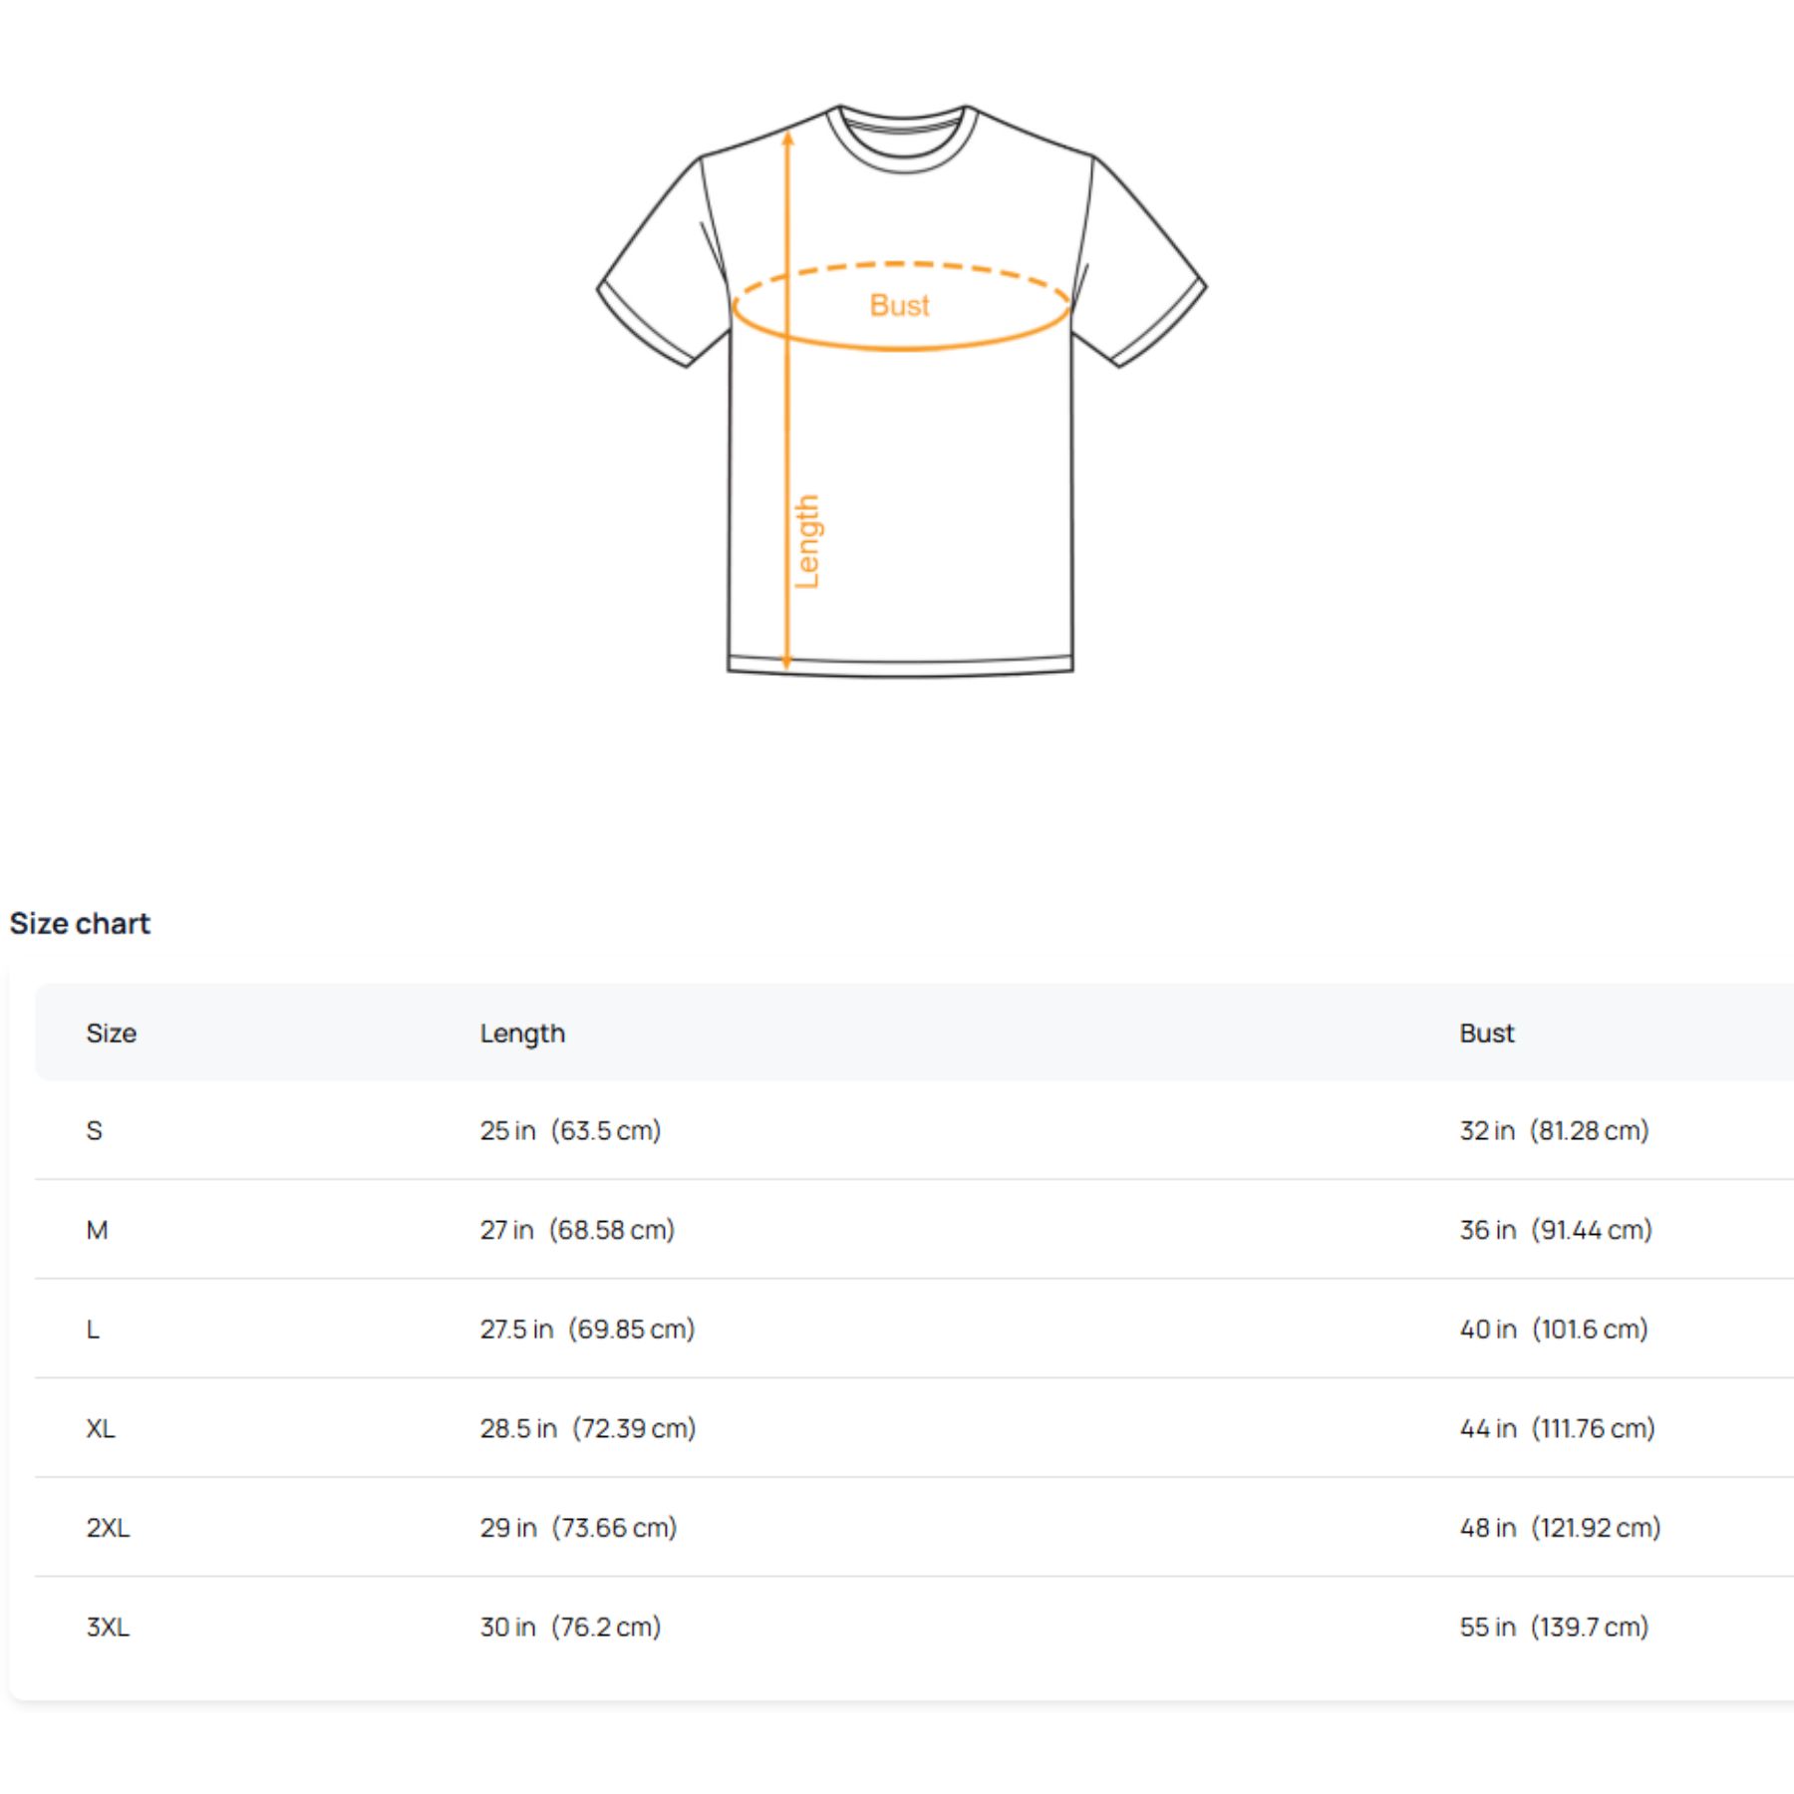Click the 25 in (63.5 cm) length value
This screenshot has height=1794, width=1794.
[570, 1130]
